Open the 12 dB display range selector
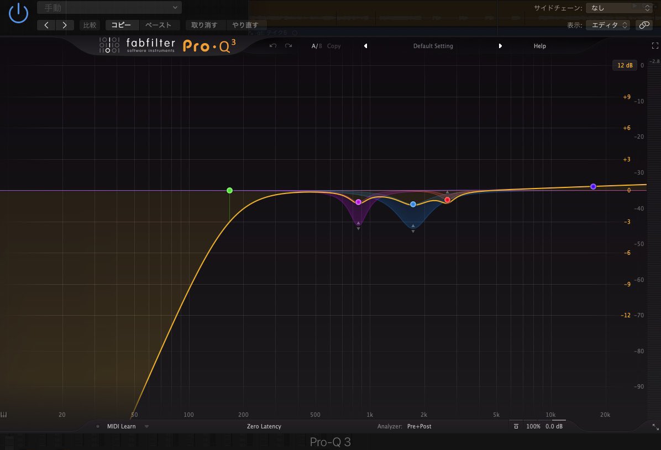 tap(625, 65)
